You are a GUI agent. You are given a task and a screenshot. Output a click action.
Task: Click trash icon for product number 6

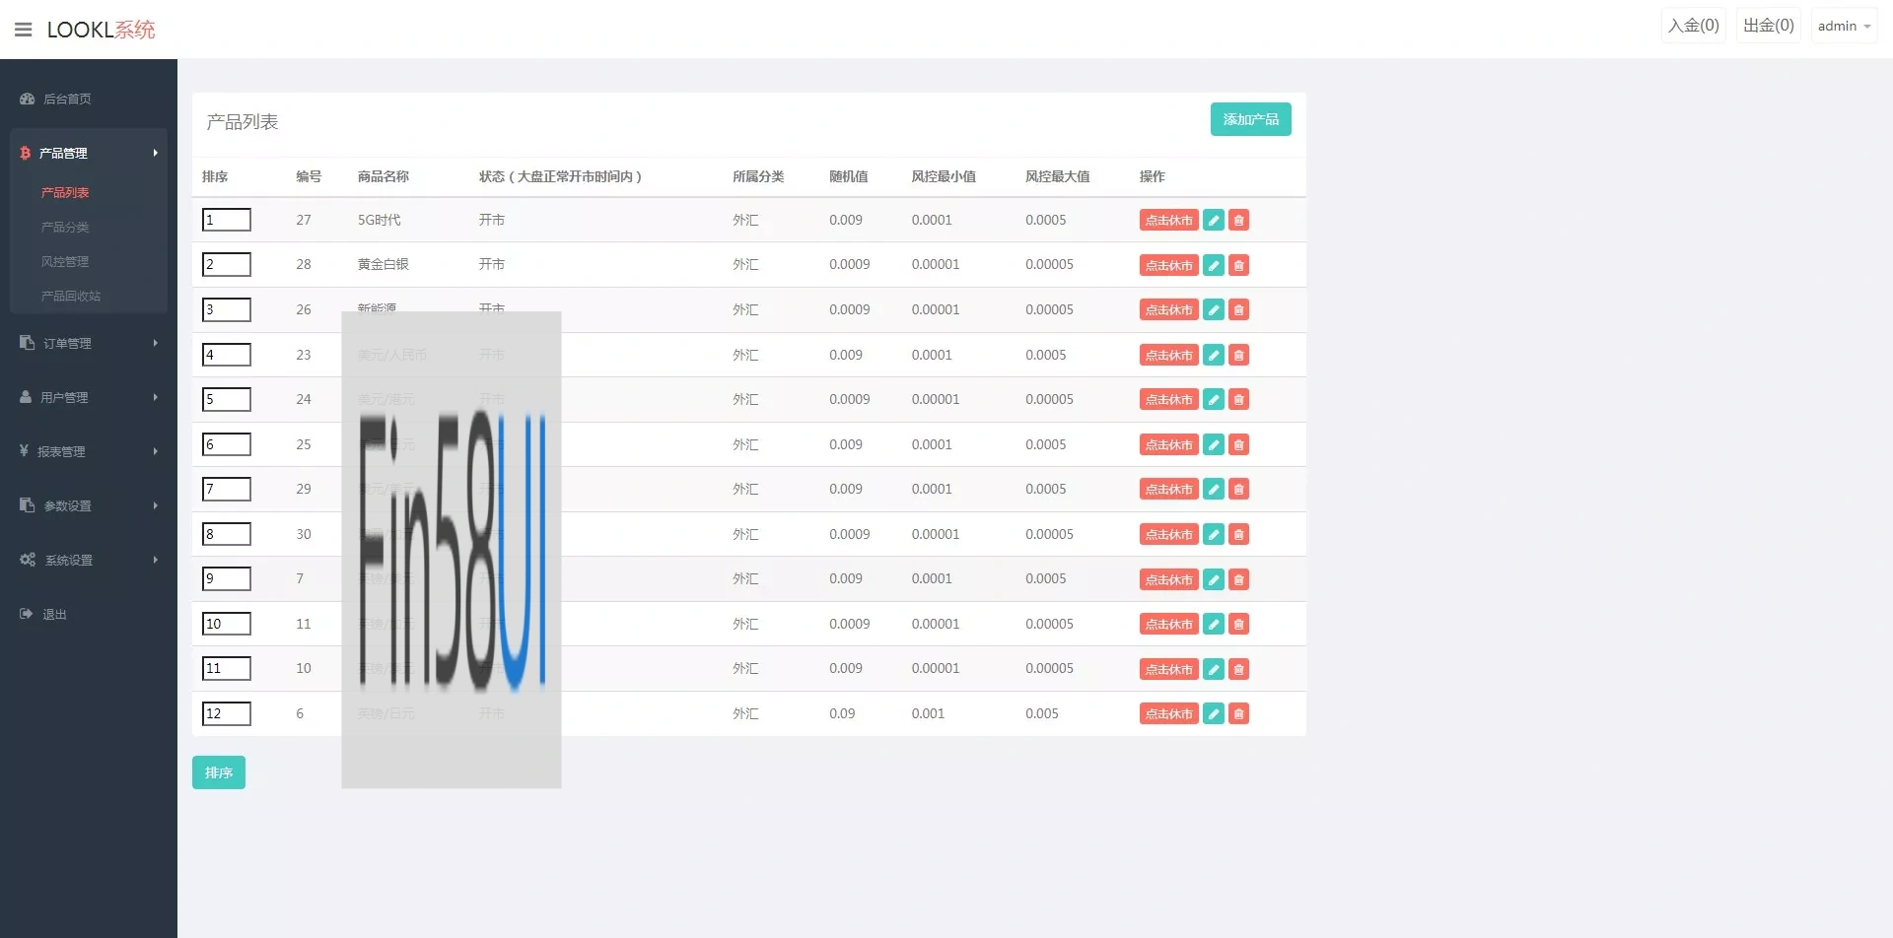(1239, 714)
